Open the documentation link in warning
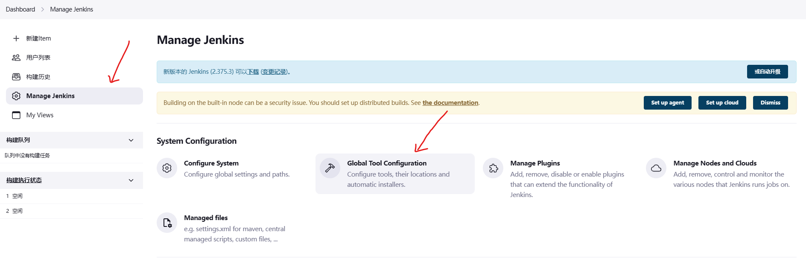Image resolution: width=806 pixels, height=264 pixels. [450, 103]
